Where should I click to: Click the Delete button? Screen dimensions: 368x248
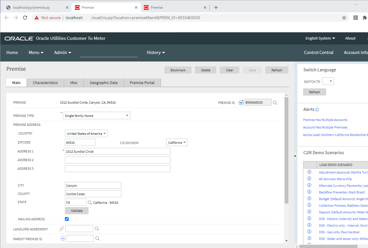pyautogui.click(x=206, y=70)
